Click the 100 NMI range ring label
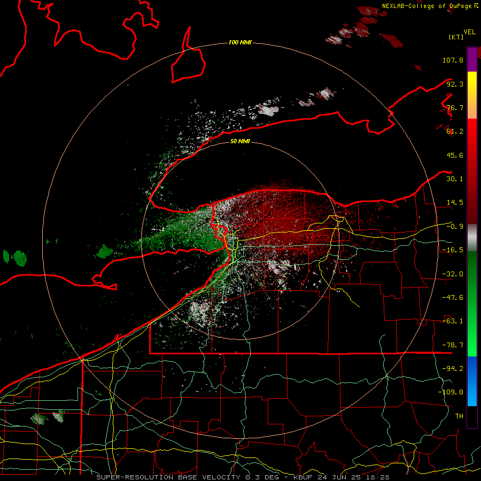Viewport: 481px width, 481px height. [x=240, y=42]
